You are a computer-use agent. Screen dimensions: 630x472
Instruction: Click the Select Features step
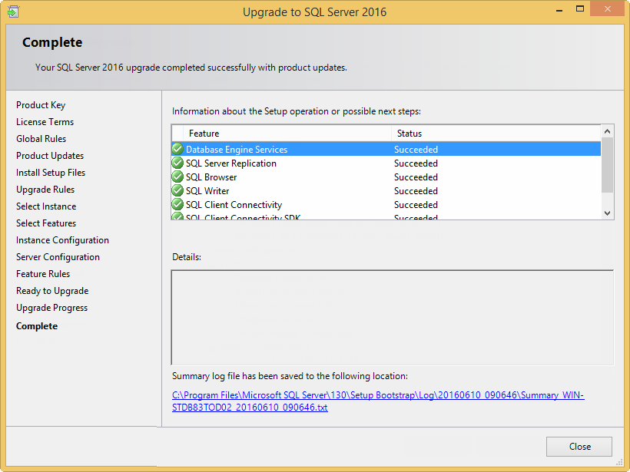pyautogui.click(x=46, y=223)
